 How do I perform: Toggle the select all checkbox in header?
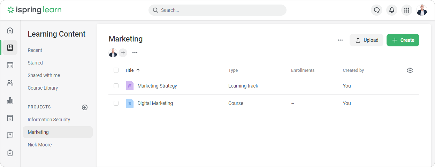pos(116,70)
